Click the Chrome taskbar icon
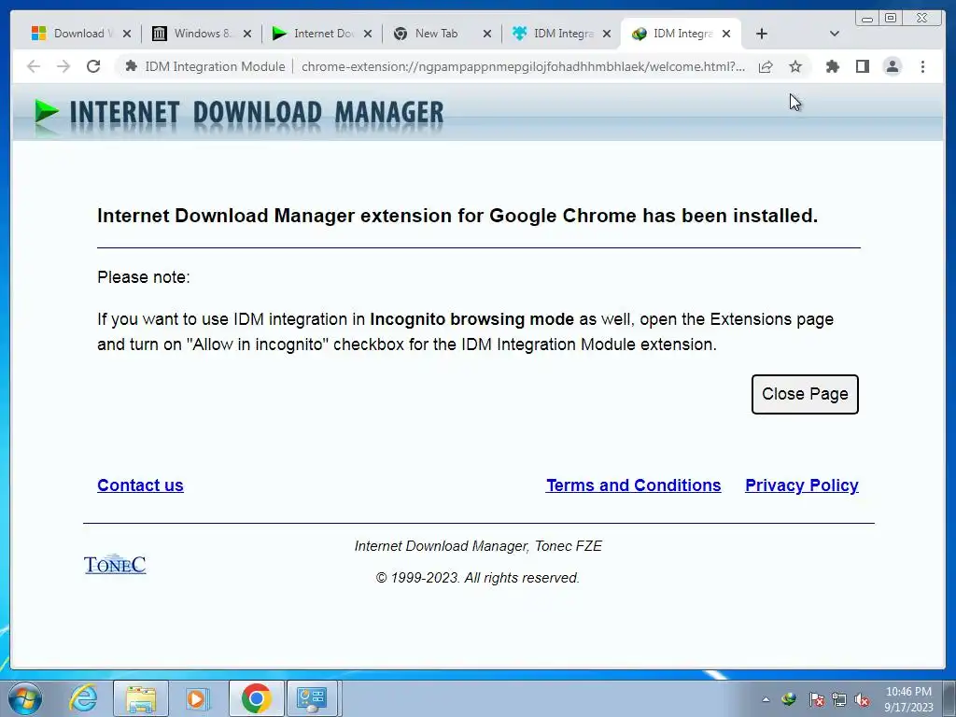The image size is (956, 717). tap(256, 698)
